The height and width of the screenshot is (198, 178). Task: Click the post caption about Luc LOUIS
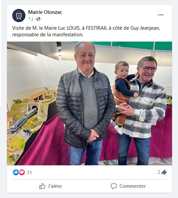(x=86, y=31)
